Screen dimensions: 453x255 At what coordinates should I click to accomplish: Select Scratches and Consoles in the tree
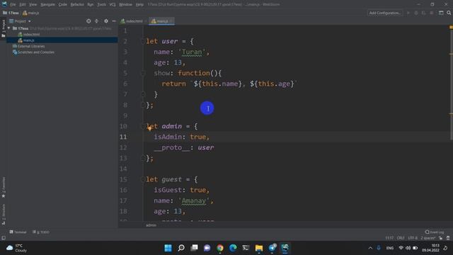pyautogui.click(x=33, y=52)
